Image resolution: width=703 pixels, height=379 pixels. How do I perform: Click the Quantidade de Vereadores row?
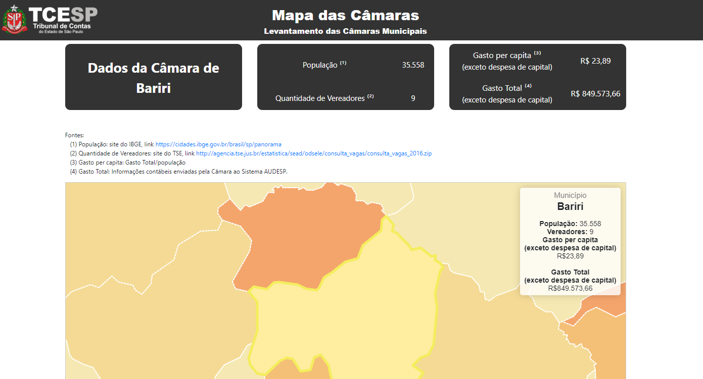(x=324, y=98)
